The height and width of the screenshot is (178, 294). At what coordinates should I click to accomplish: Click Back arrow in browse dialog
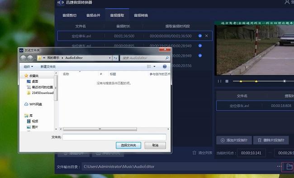click(x=23, y=58)
